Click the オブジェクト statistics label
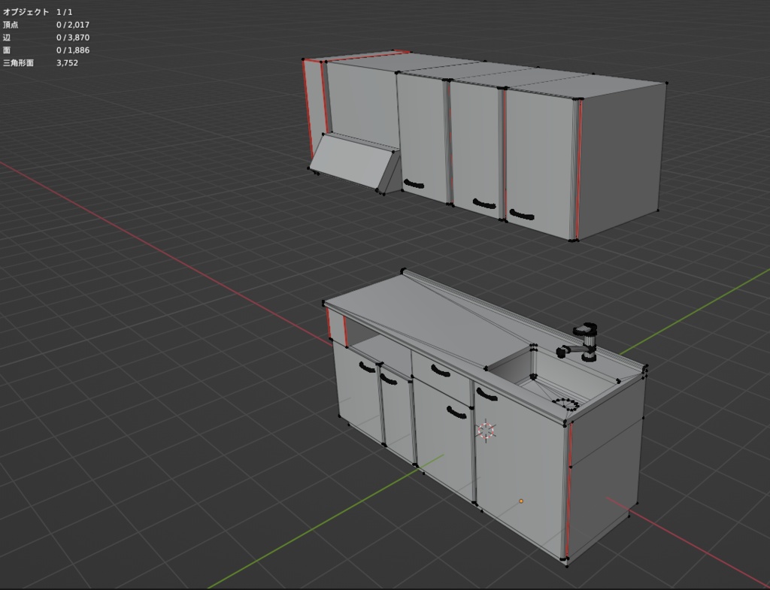Screen dimensions: 770x590 (x=26, y=12)
